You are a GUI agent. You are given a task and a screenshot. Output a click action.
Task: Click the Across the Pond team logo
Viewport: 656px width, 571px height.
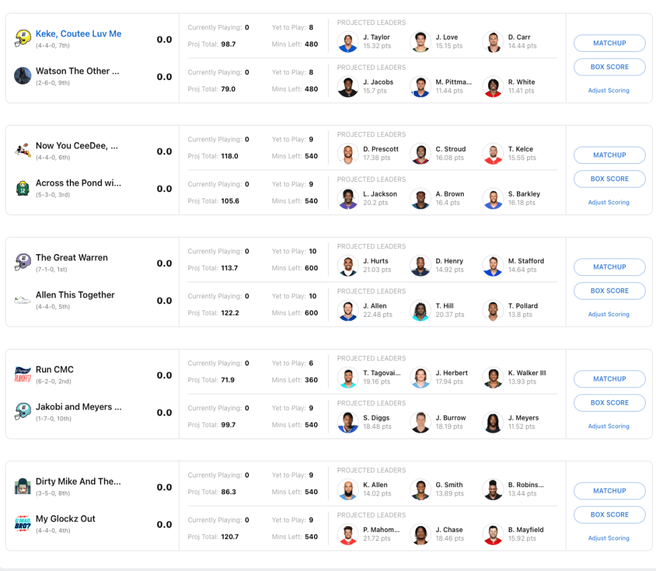23,188
